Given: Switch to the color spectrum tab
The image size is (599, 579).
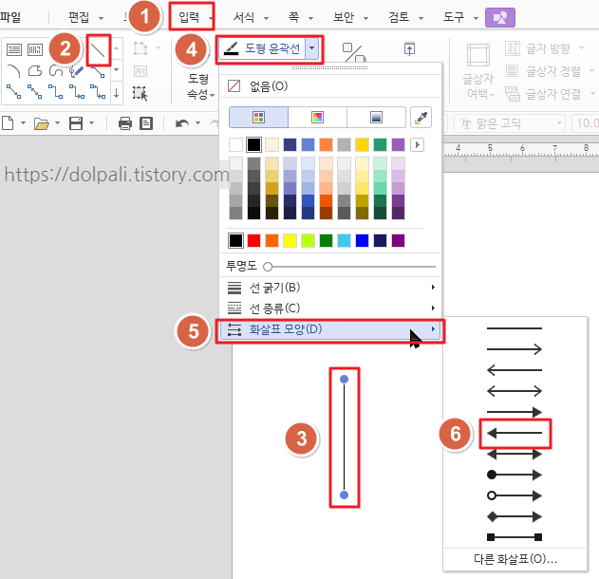Looking at the screenshot, I should (317, 118).
